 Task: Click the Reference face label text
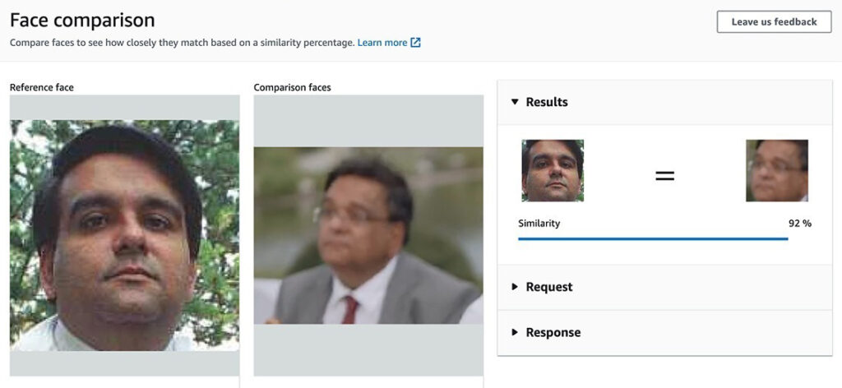point(42,87)
